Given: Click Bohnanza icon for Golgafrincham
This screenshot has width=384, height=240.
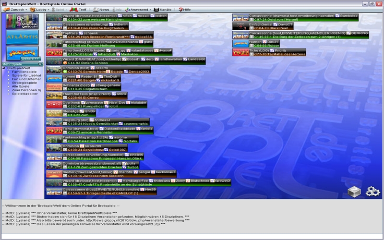Looking at the screenshot, I should click(x=54, y=87).
